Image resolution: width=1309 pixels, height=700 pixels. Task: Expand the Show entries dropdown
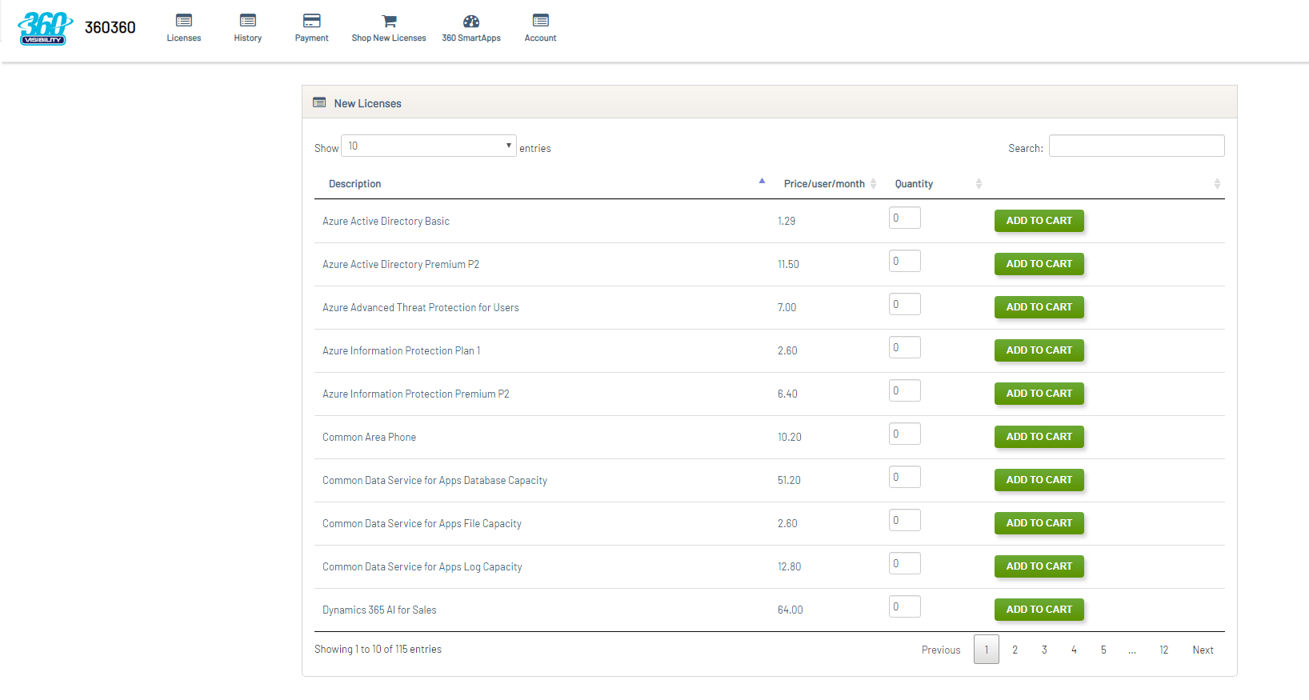[429, 146]
